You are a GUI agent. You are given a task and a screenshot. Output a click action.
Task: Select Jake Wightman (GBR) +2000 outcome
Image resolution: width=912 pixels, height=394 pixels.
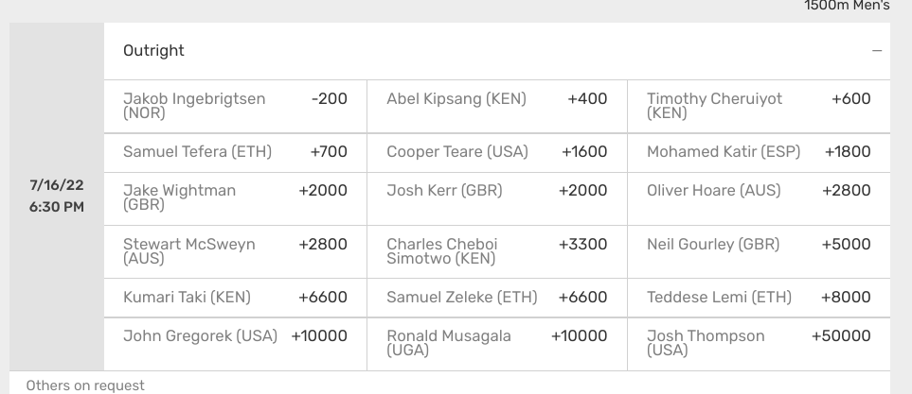coord(236,199)
